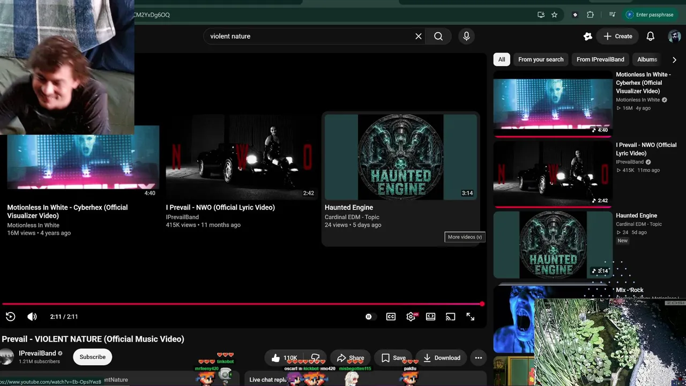Click the 'Enter passphrase' profile button
The height and width of the screenshot is (386, 686).
[650, 15]
